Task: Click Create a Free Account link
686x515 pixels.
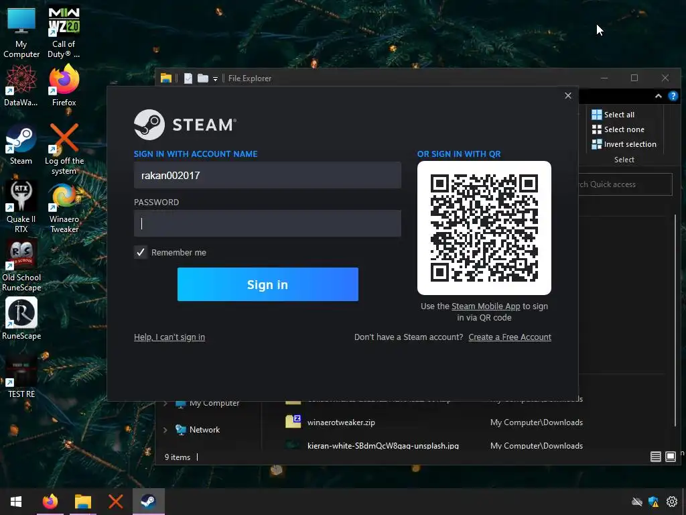Action: click(x=510, y=337)
